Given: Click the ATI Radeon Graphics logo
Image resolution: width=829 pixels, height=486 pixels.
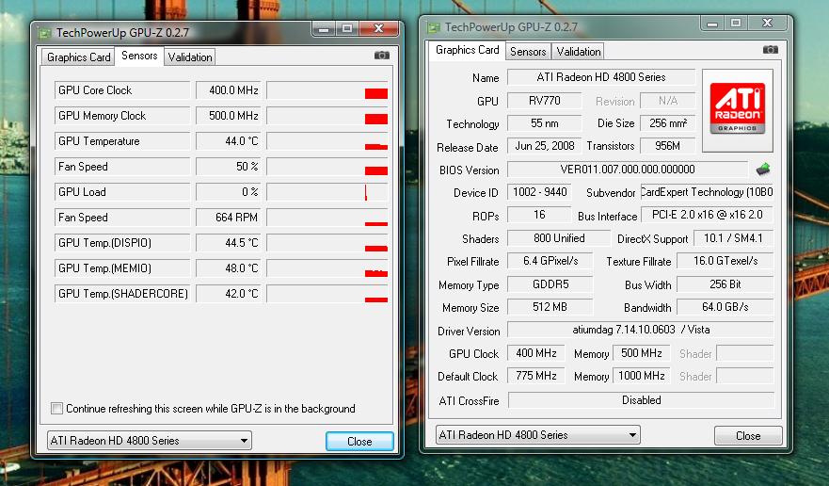Looking at the screenshot, I should pyautogui.click(x=738, y=110).
